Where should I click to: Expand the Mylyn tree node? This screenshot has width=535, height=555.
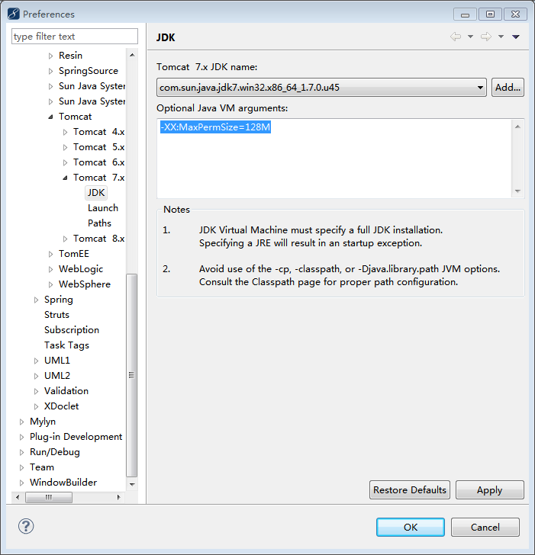tap(21, 422)
